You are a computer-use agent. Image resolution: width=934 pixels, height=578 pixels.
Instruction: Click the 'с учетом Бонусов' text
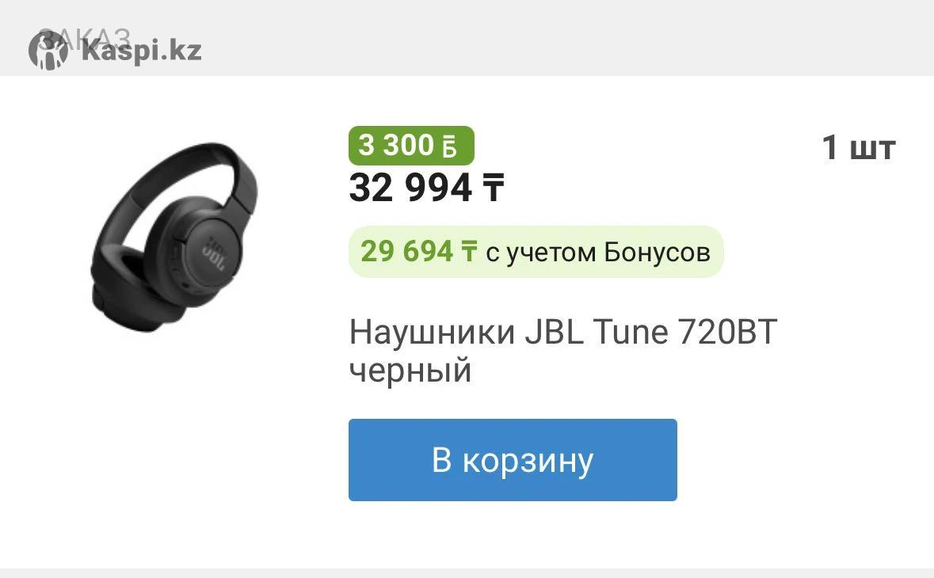pos(598,253)
